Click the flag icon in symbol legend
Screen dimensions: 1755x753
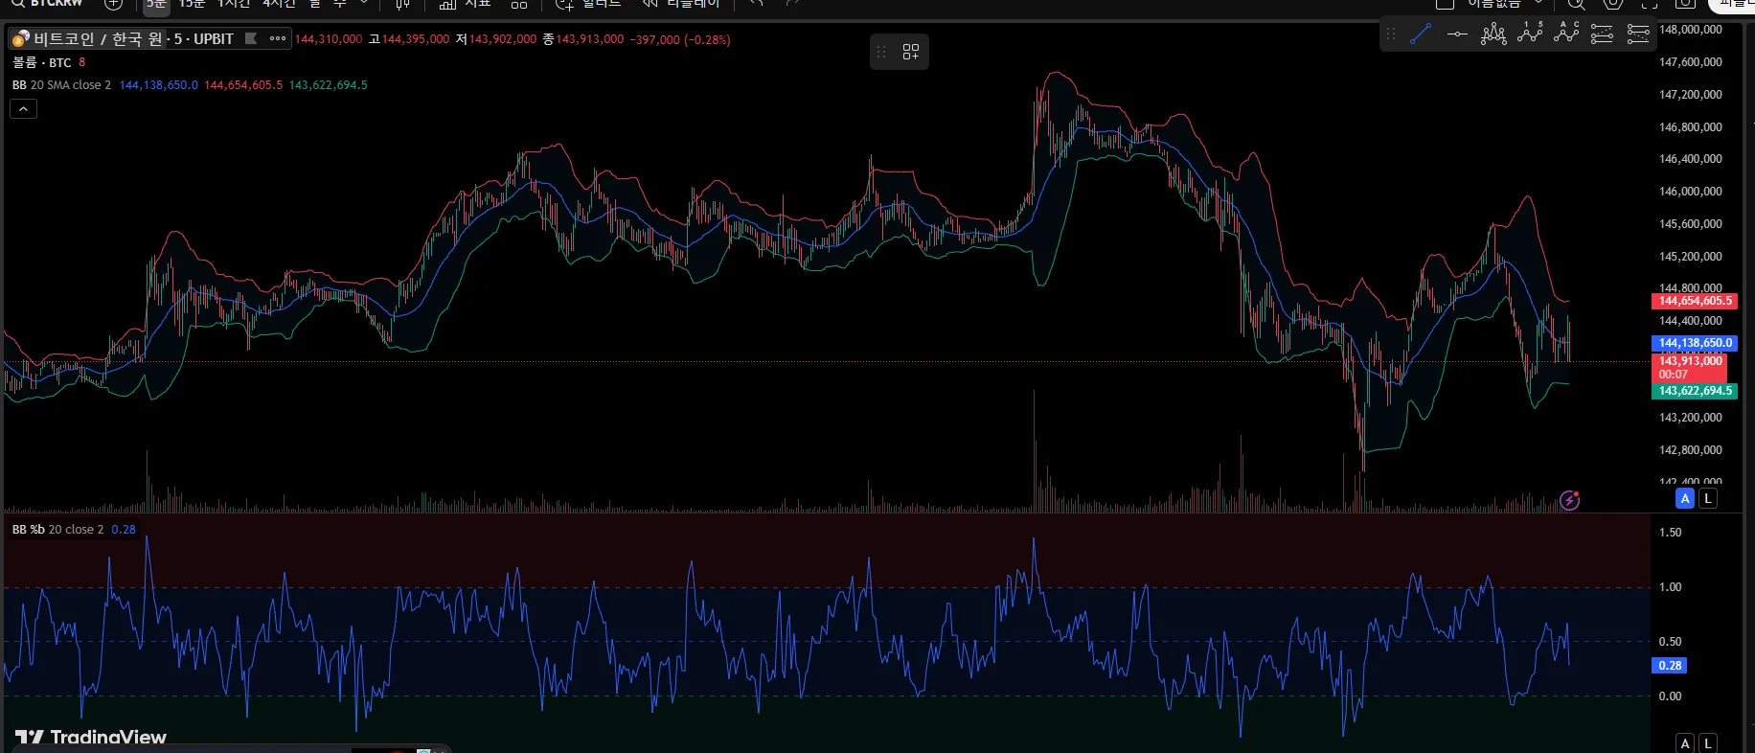(x=251, y=39)
